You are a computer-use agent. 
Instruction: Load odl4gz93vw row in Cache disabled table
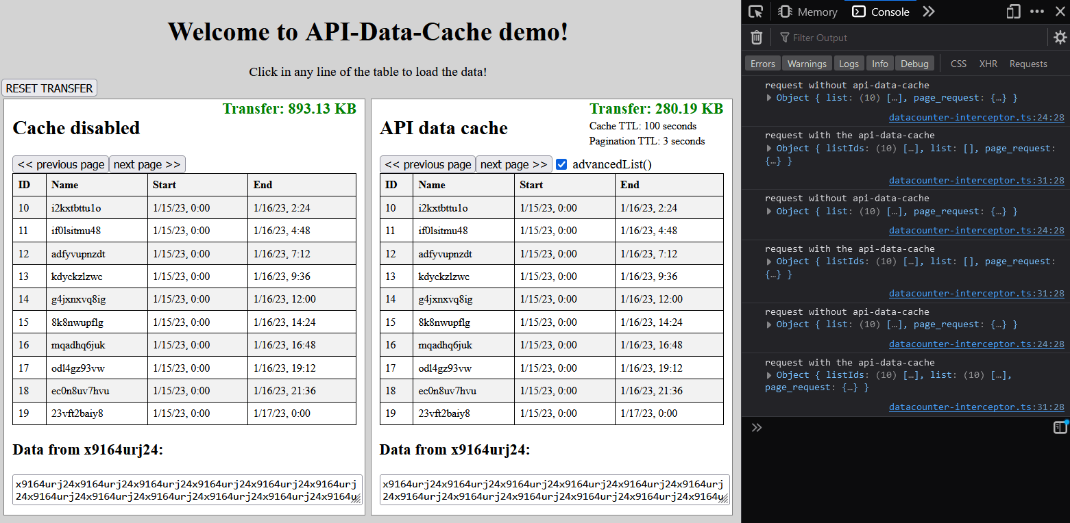184,368
